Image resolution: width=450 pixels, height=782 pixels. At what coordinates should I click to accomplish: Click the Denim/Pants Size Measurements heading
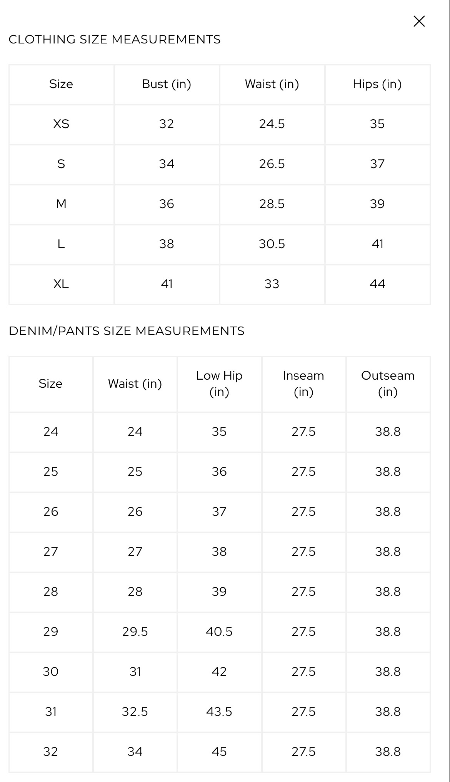click(x=127, y=331)
